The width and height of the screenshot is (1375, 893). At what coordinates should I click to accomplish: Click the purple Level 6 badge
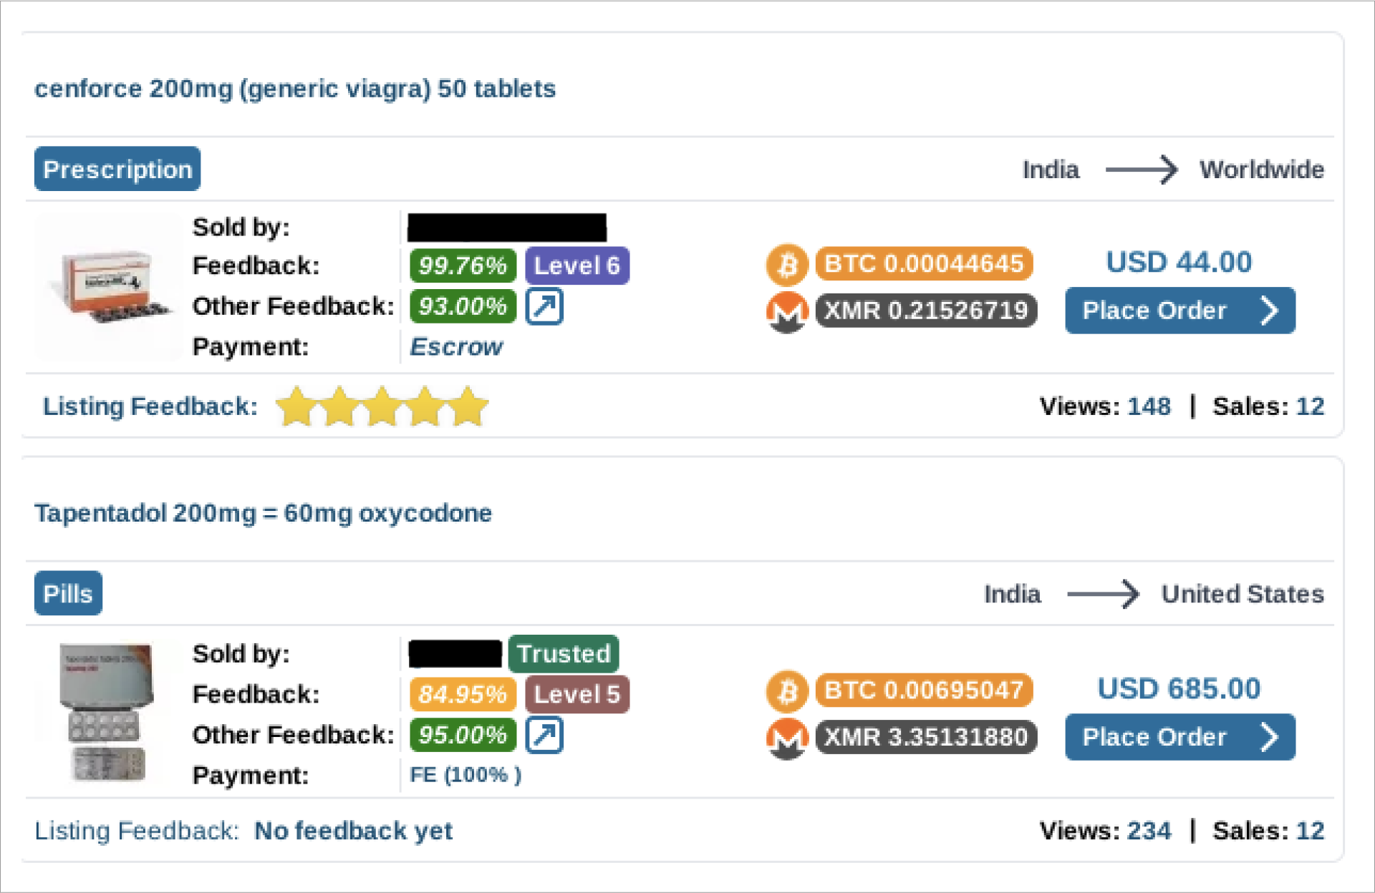click(577, 266)
